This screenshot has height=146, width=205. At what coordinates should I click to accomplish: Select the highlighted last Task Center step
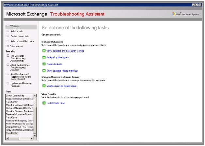click(x=12, y=133)
